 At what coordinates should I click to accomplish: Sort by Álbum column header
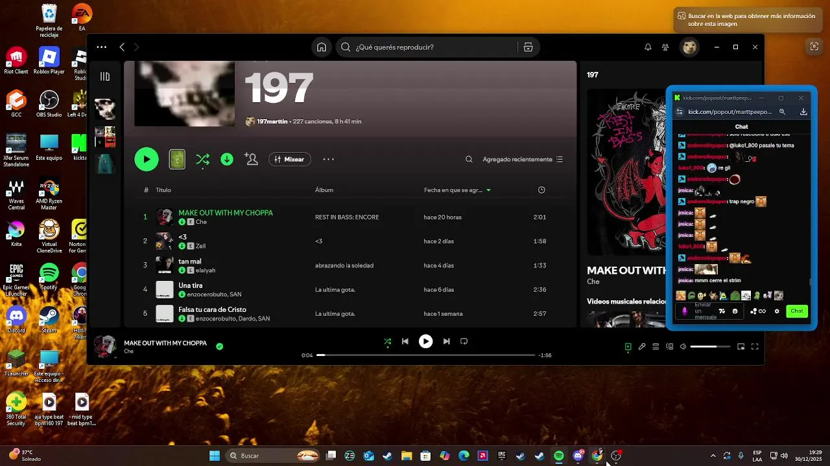[x=324, y=190]
